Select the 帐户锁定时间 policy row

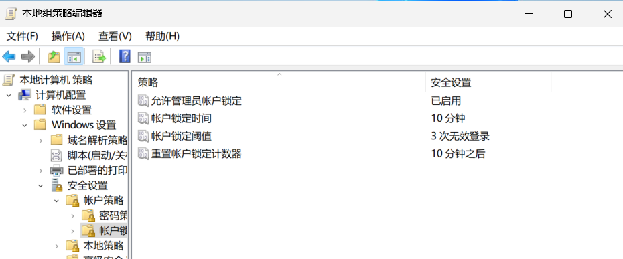pos(175,118)
